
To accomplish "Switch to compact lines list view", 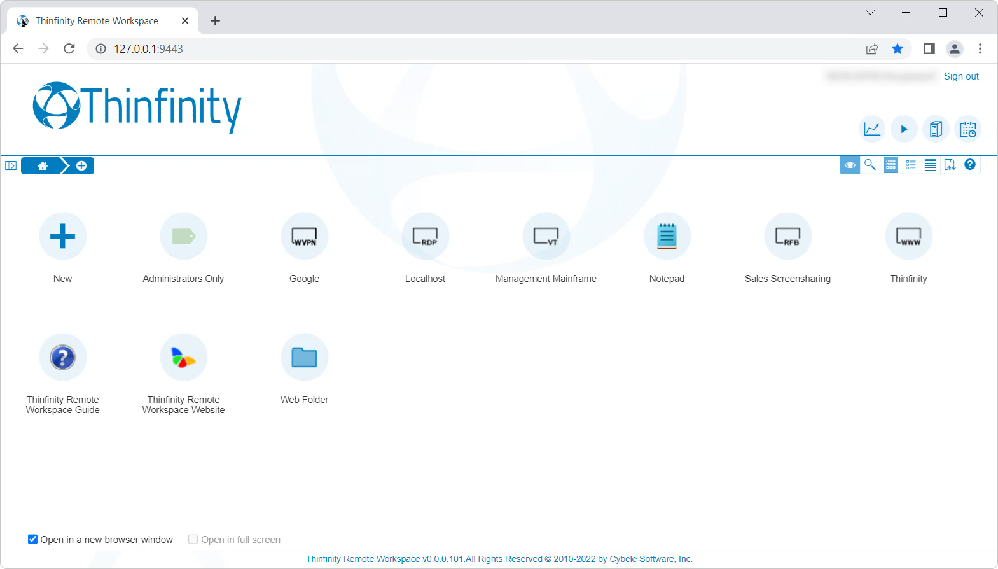I will [931, 165].
